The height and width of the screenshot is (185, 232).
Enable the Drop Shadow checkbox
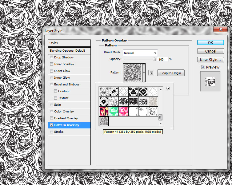pyautogui.click(x=51, y=57)
